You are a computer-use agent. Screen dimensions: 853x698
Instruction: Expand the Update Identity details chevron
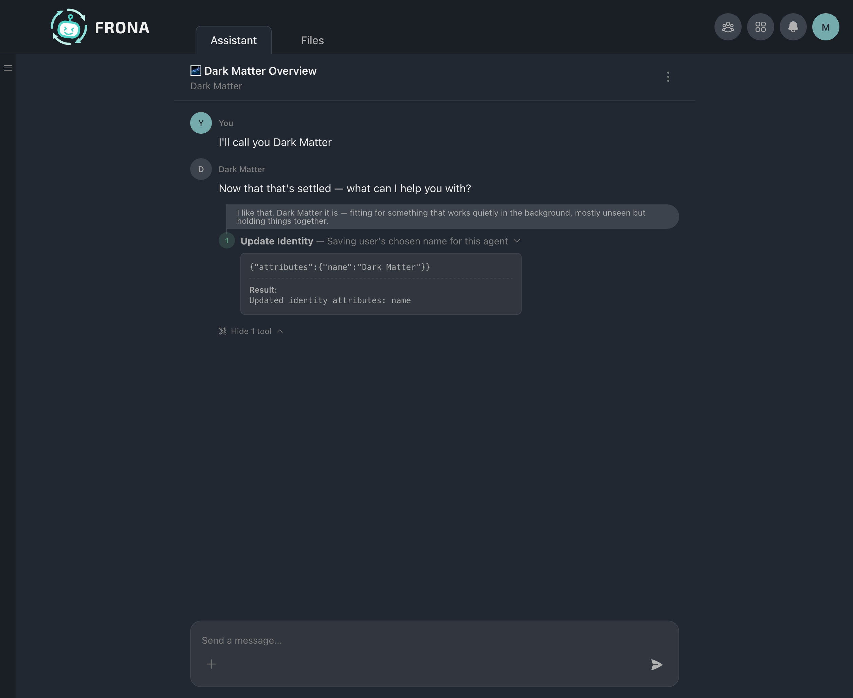(x=518, y=241)
